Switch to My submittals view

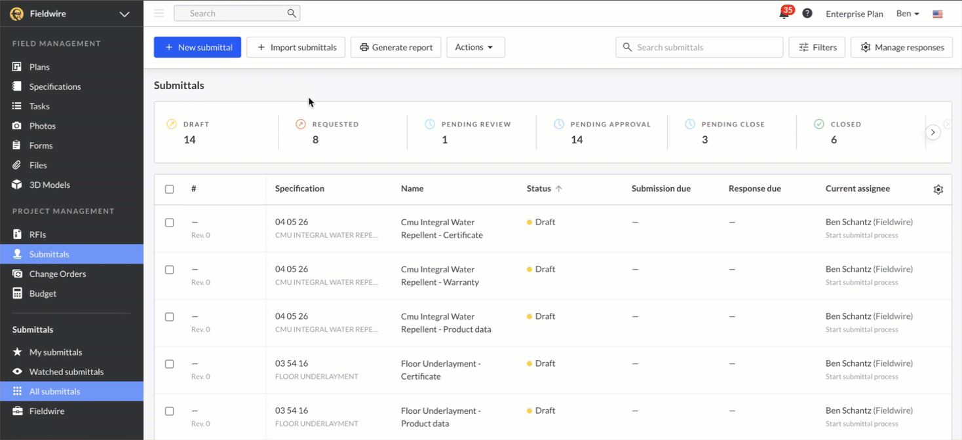55,352
